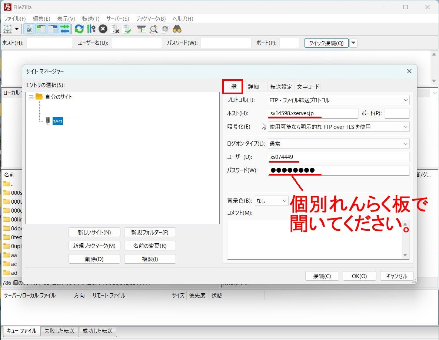Select the test site entry

pyautogui.click(x=58, y=121)
